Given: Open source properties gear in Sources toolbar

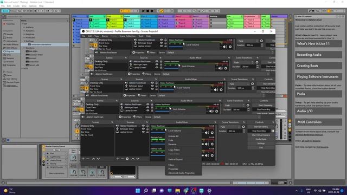Looking at the screenshot, I should click(x=127, y=159).
